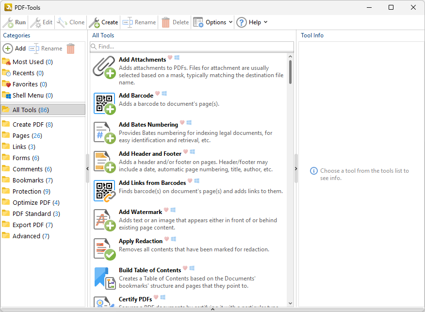
Task: Click the Edit tool button
Action: pos(41,22)
